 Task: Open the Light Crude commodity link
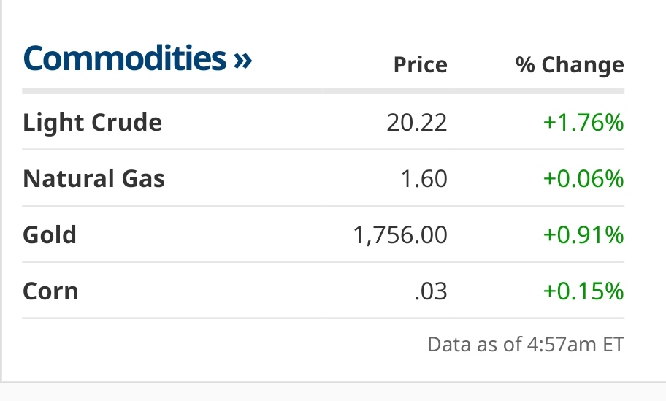93,122
